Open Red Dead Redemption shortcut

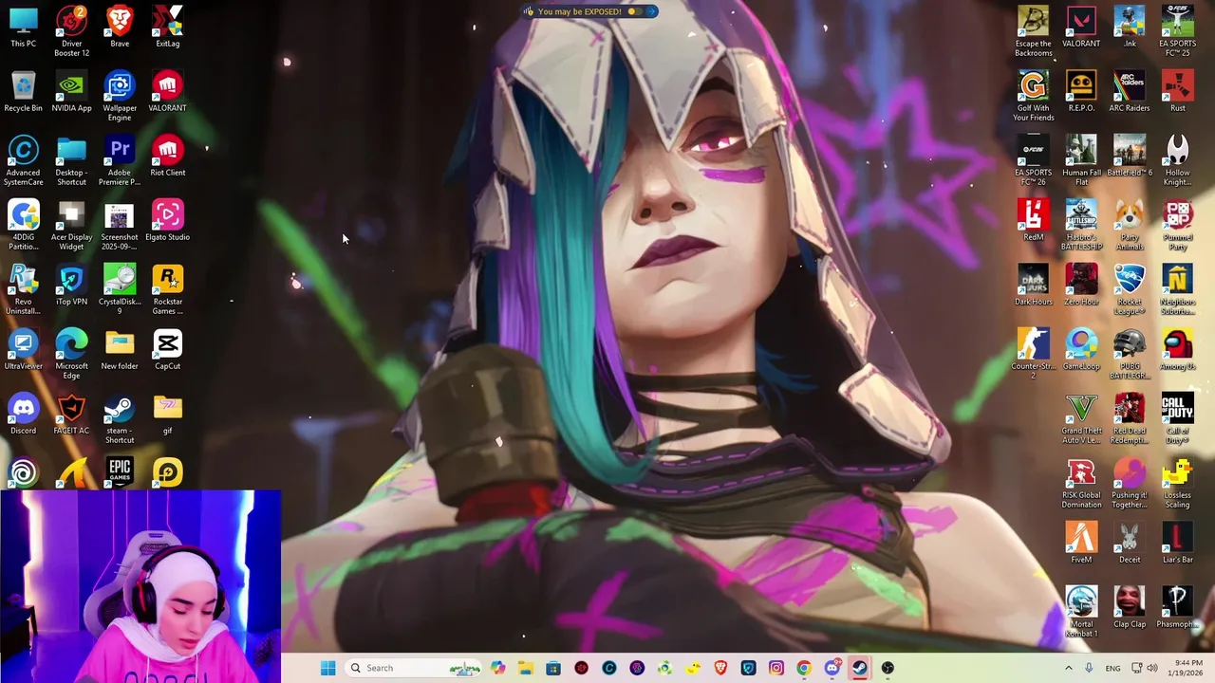[1130, 418]
